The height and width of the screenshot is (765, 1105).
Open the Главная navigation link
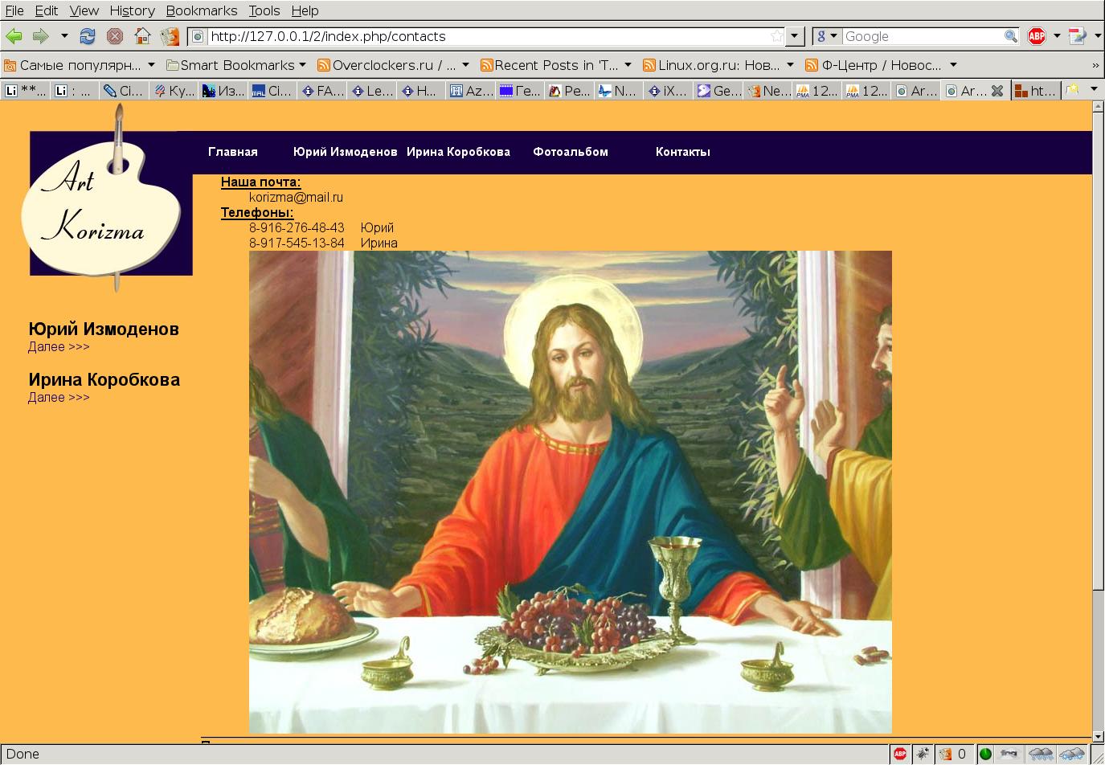tap(233, 152)
